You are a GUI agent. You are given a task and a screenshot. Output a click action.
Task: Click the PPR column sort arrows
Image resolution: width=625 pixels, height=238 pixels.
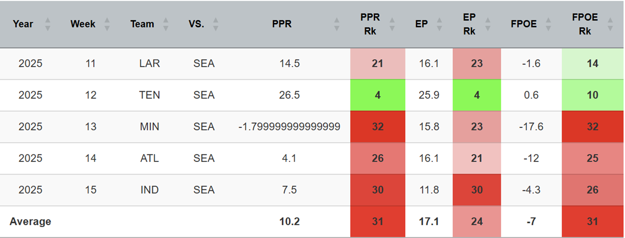pos(337,24)
